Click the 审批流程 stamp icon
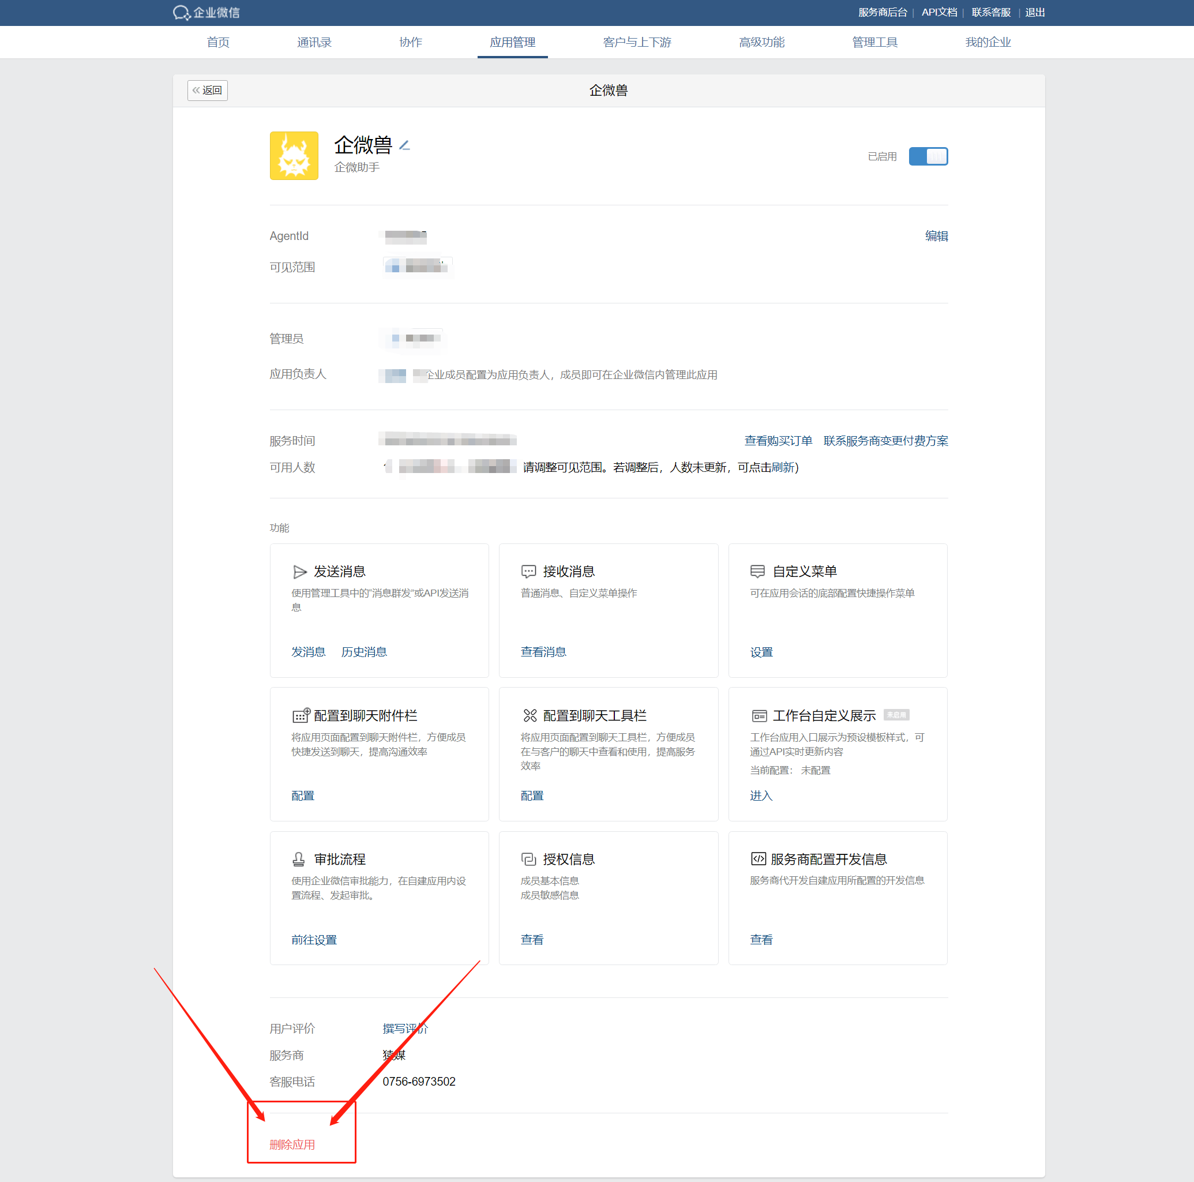 point(299,860)
